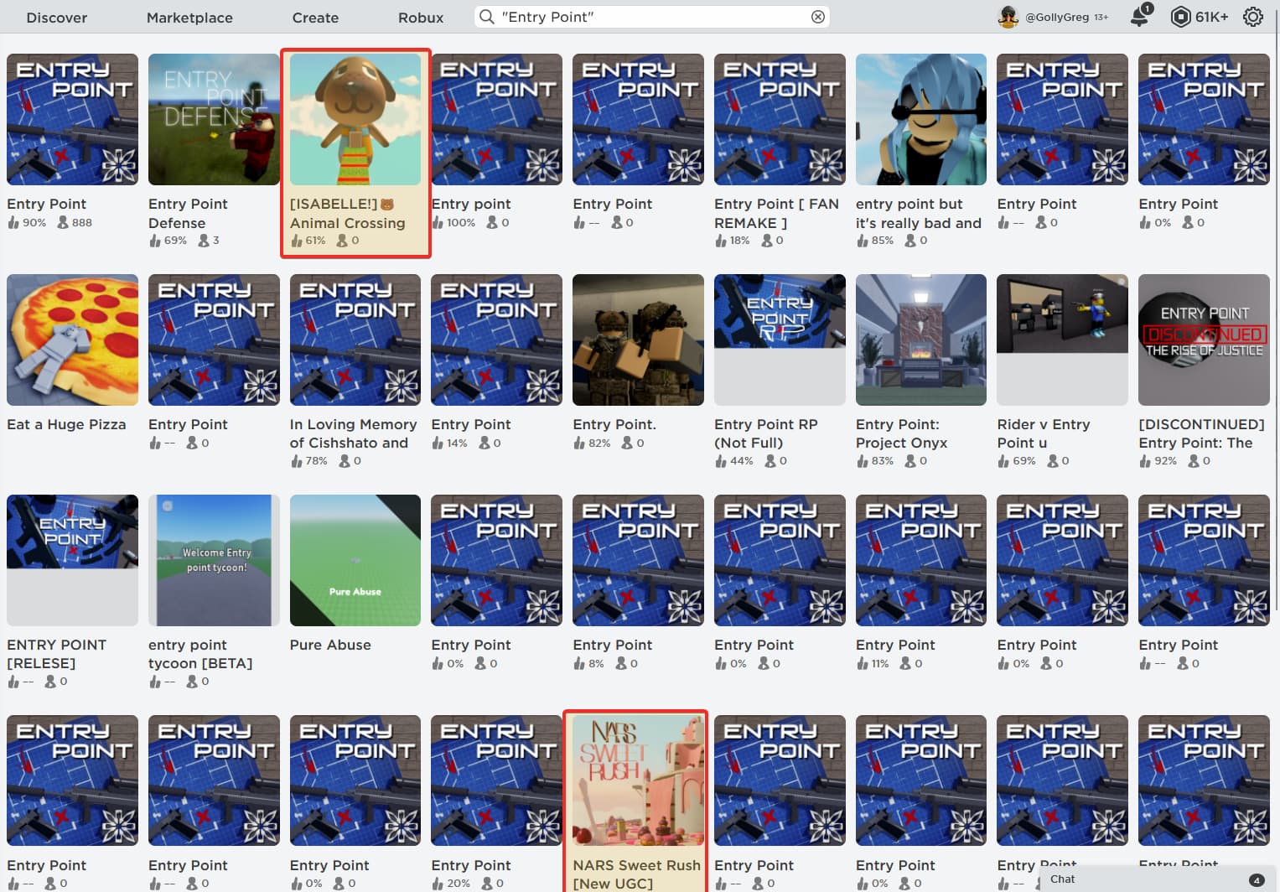This screenshot has width=1280, height=892.
Task: Click the thumbs-up icon showing 61%
Action: (297, 241)
